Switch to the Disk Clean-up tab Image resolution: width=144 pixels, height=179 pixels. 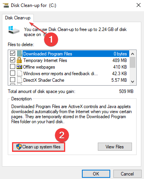(x=18, y=18)
